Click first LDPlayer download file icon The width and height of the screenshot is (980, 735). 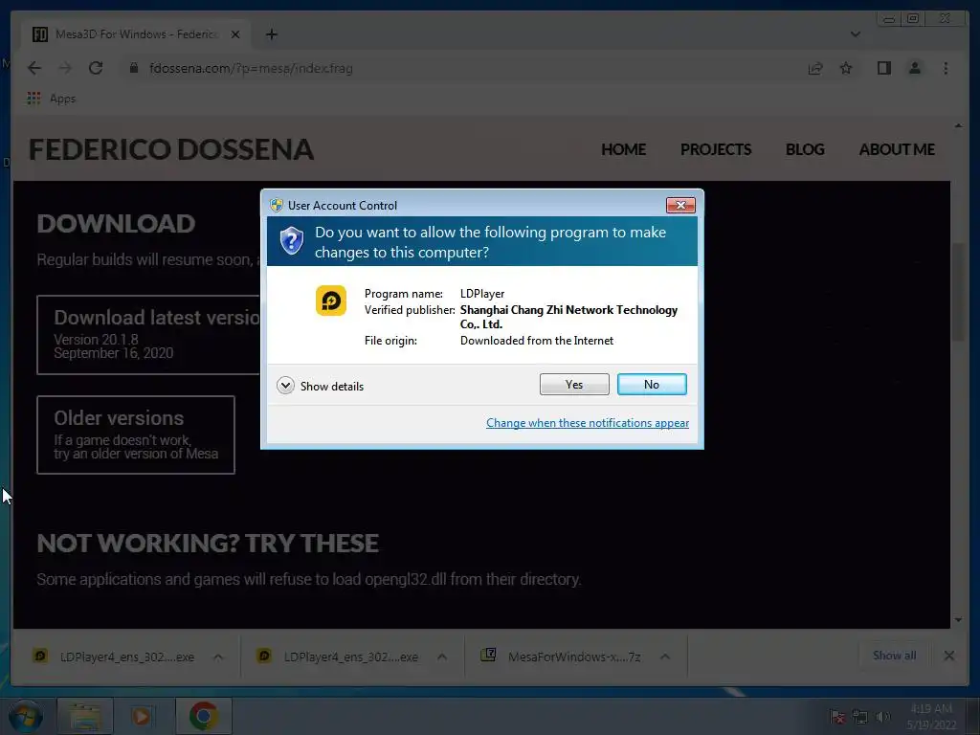[x=40, y=657]
